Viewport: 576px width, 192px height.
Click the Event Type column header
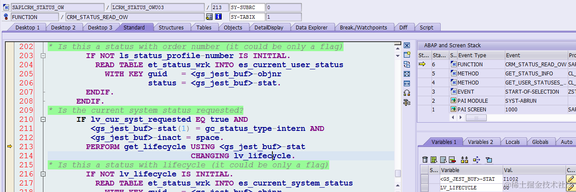click(481, 55)
